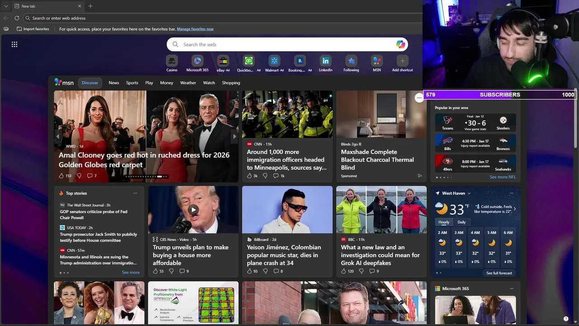Click the page vertical scrollbar
Screen dimensions: 579x326
(x=575, y=118)
